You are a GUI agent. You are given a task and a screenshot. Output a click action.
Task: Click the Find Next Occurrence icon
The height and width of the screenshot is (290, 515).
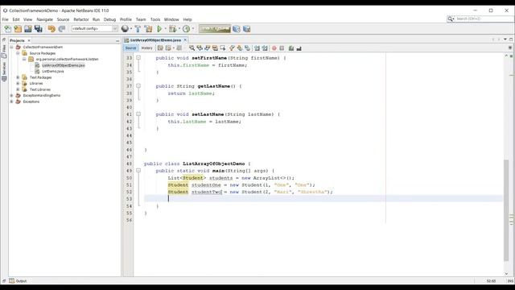[x=208, y=48]
